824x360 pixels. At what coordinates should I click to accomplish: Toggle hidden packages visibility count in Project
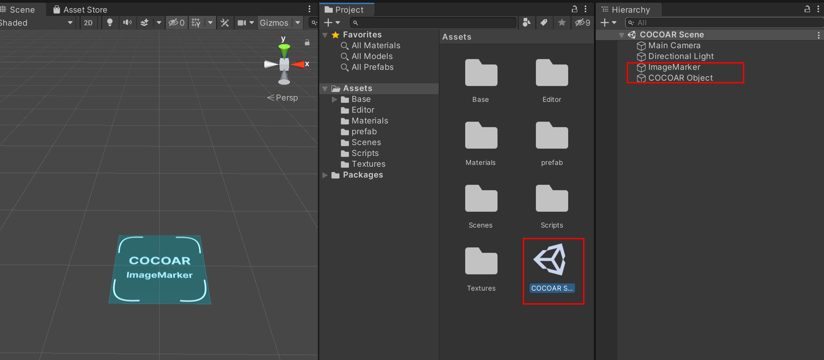point(583,23)
